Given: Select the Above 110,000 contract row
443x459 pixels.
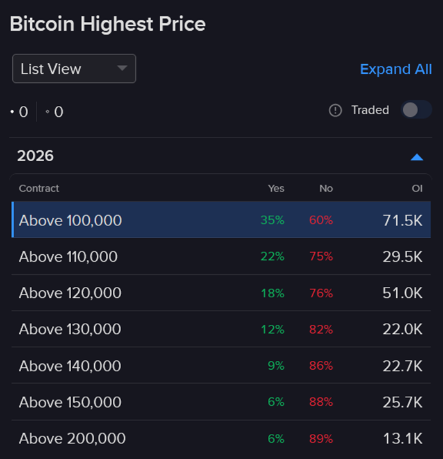Looking at the screenshot, I should coord(69,257).
